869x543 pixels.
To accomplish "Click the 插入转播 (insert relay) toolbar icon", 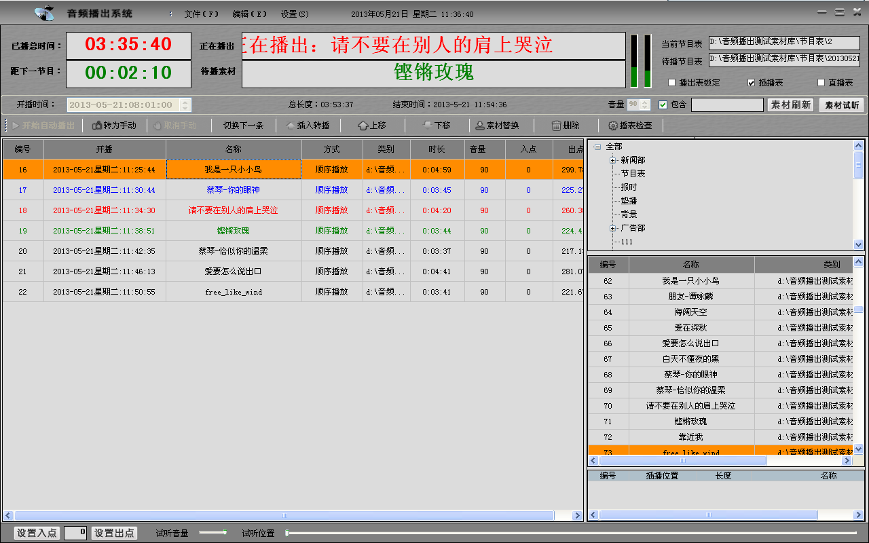I will pyautogui.click(x=291, y=126).
